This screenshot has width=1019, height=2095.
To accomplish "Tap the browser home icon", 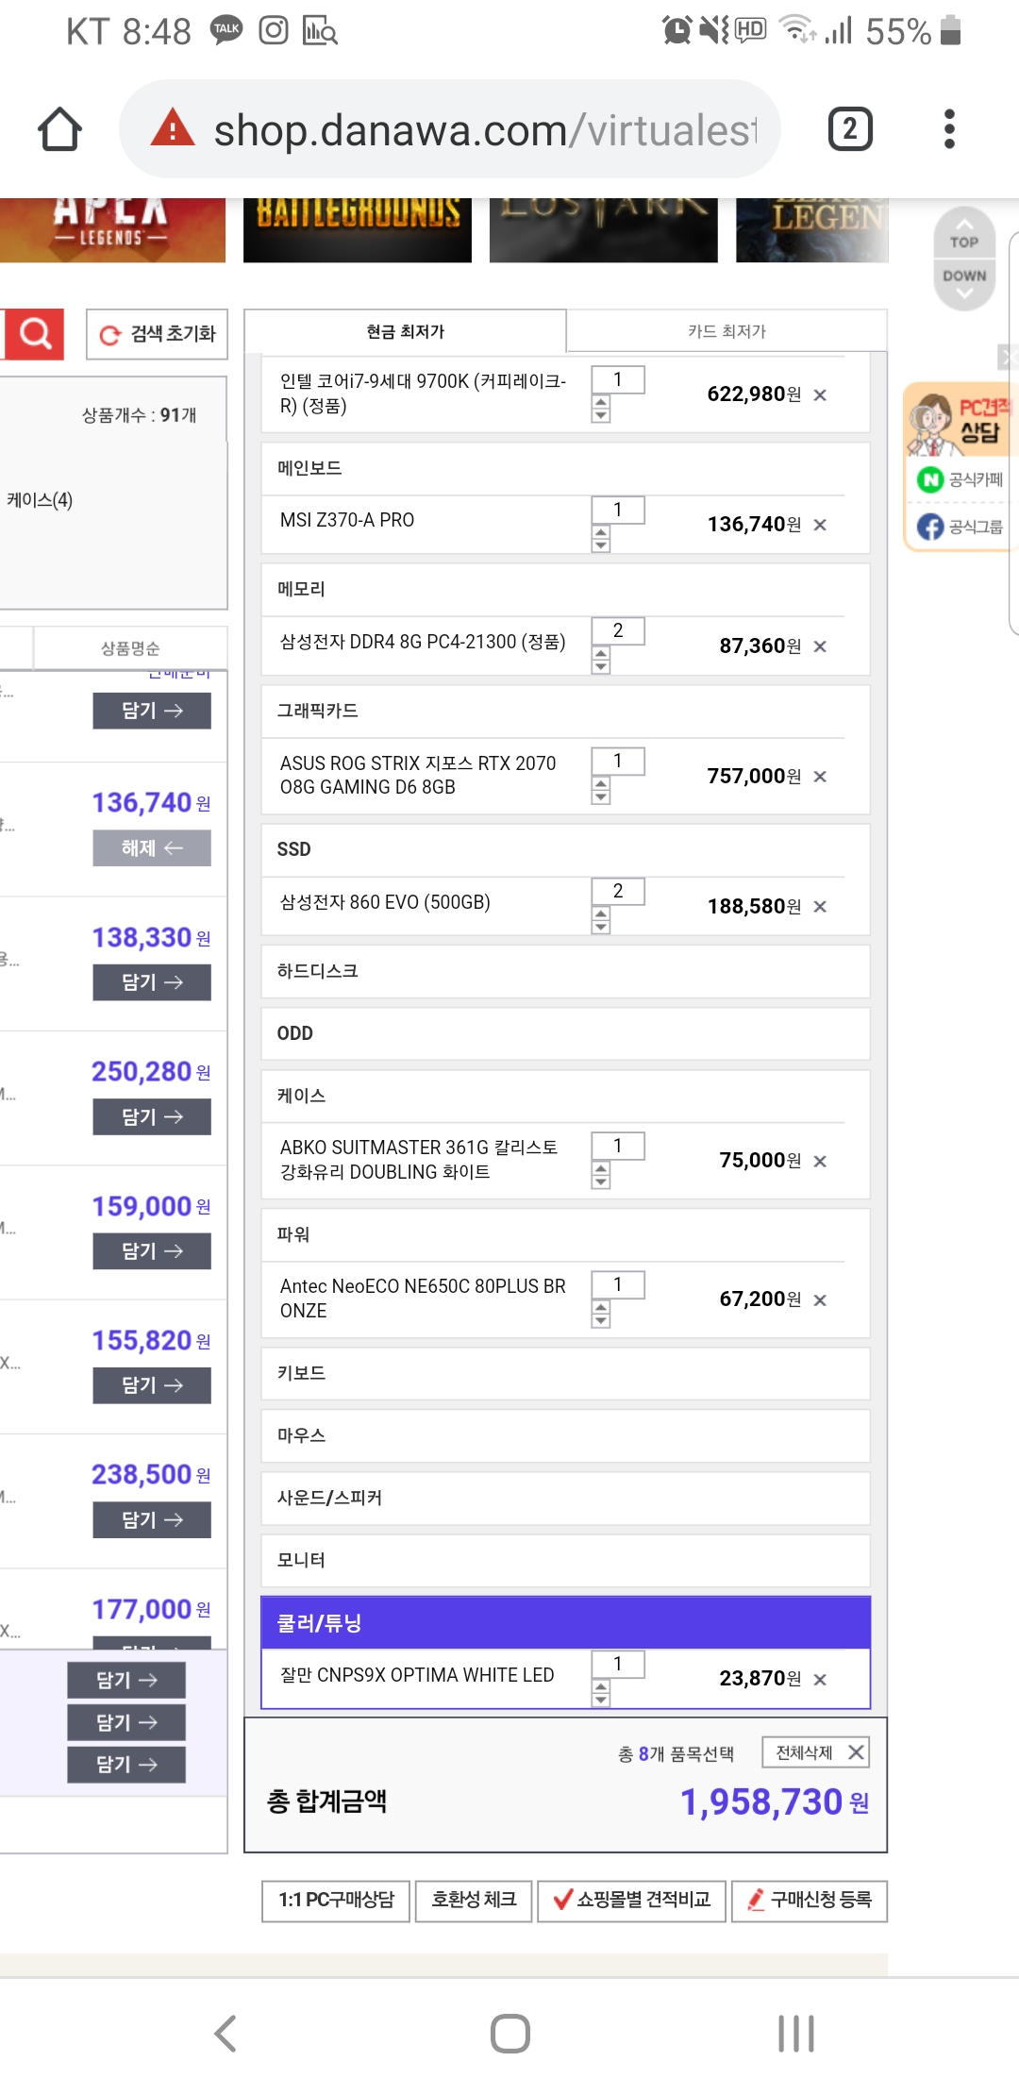I will coord(59,129).
